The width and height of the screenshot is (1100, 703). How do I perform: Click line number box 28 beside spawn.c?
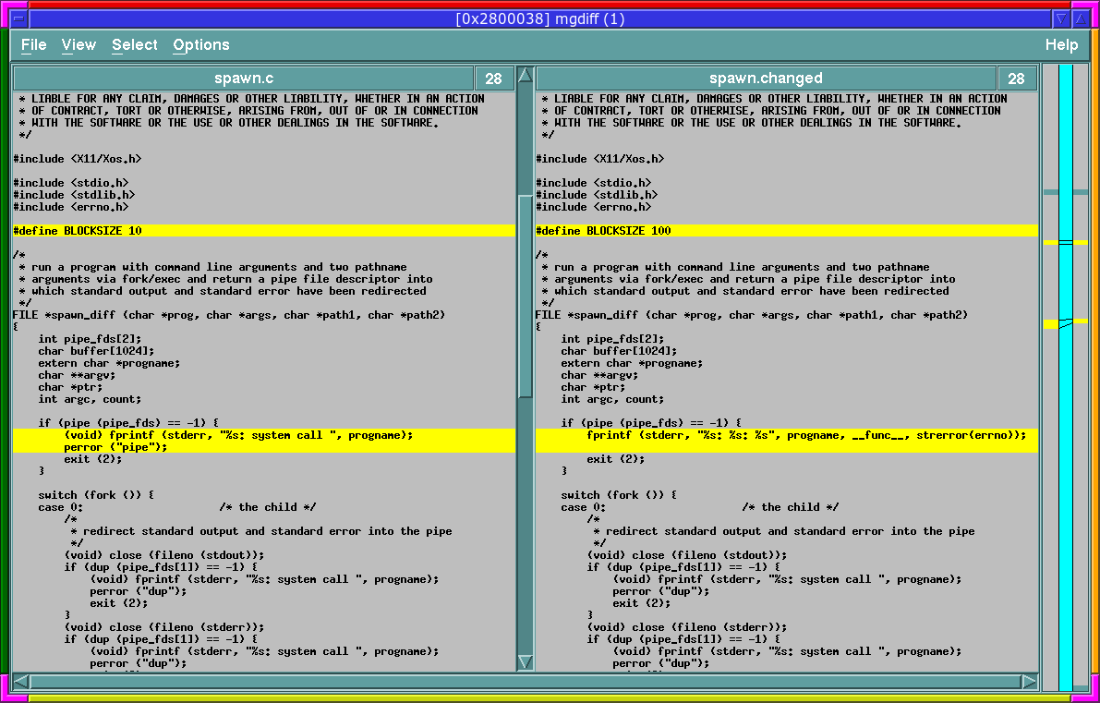(494, 78)
